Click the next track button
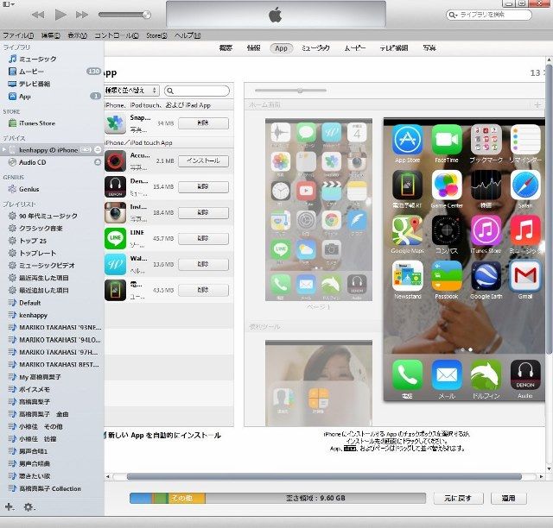Screen dimensions: 553x528 (x=82, y=15)
